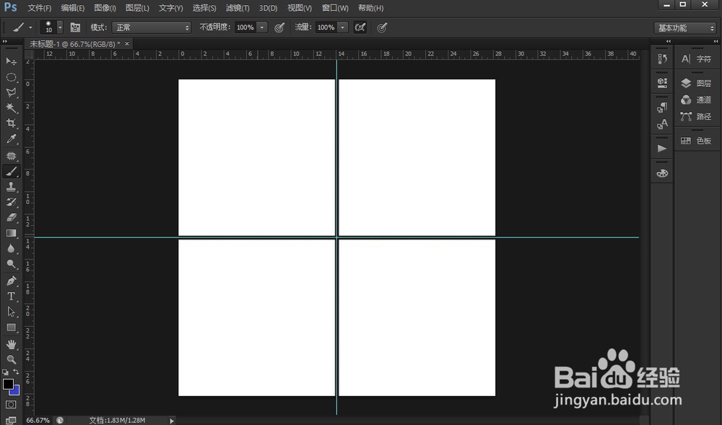Enable airbrush-style build-up effects

(360, 27)
